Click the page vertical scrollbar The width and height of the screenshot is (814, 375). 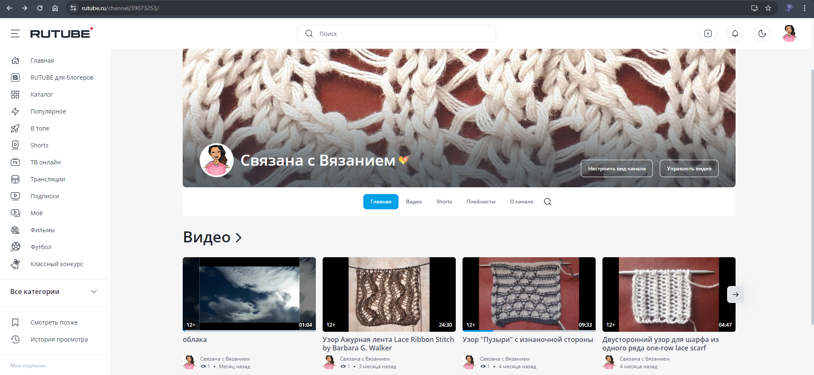[x=812, y=197]
